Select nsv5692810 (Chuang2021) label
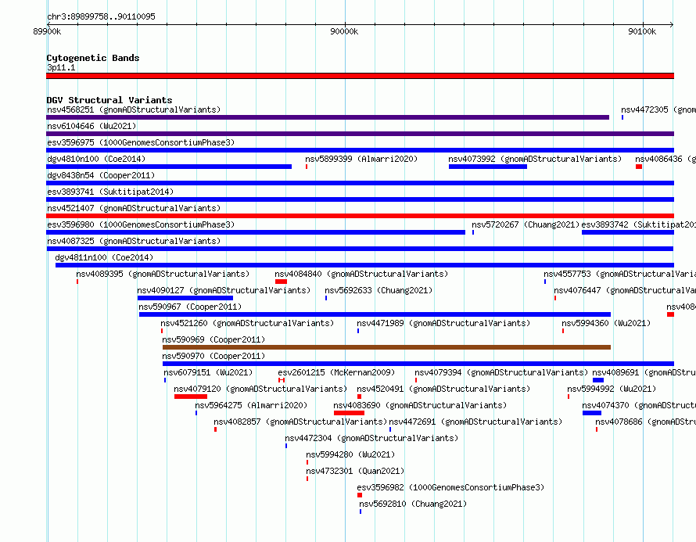 [413, 504]
